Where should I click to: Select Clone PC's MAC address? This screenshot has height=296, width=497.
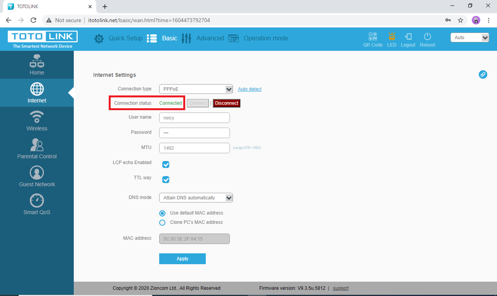[x=163, y=223]
